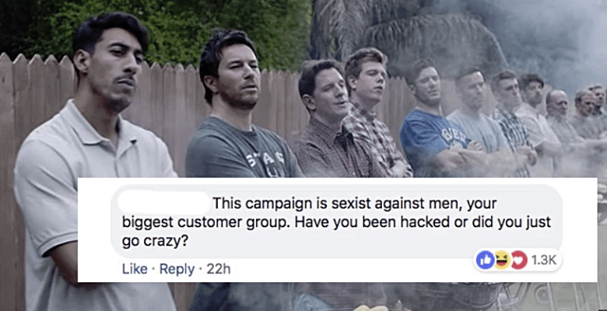Click the man in light gray t-shirt

pyautogui.click(x=478, y=124)
